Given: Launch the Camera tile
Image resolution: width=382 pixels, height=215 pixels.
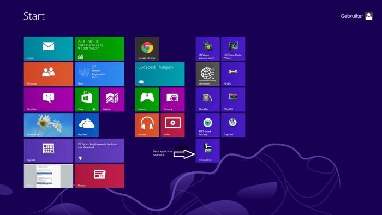Looking at the screenshot, I should click(x=173, y=99).
